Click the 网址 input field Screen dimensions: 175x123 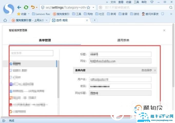[x=120, y=61]
